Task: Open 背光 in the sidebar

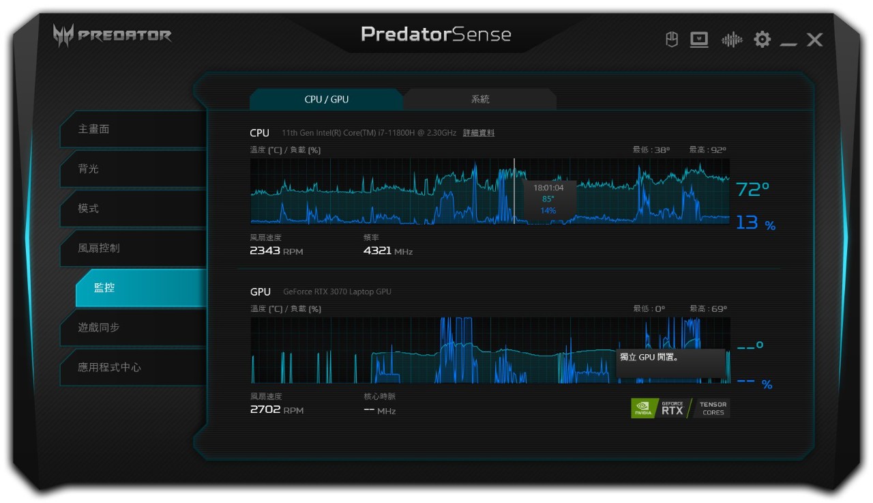Action: click(x=133, y=169)
